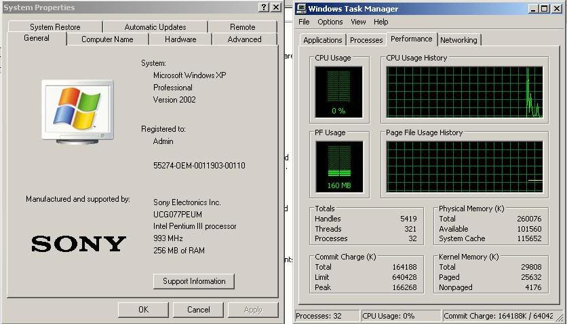Image resolution: width=567 pixels, height=324 pixels.
Task: Switch to the Applications tab
Action: 322,40
